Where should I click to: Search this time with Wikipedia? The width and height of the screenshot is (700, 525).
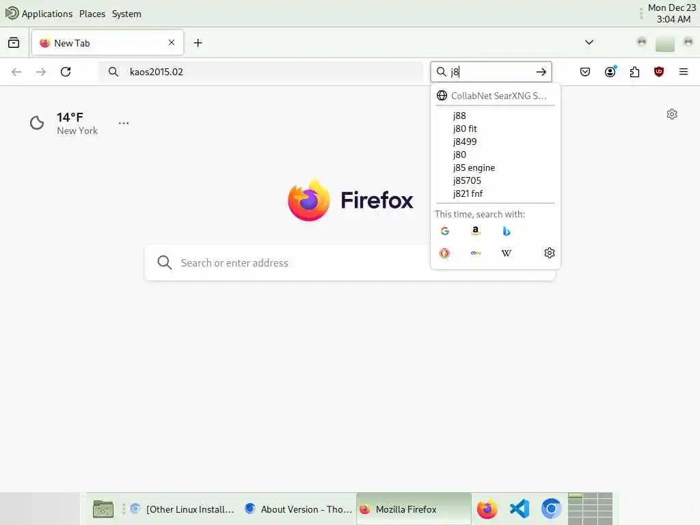pos(507,253)
